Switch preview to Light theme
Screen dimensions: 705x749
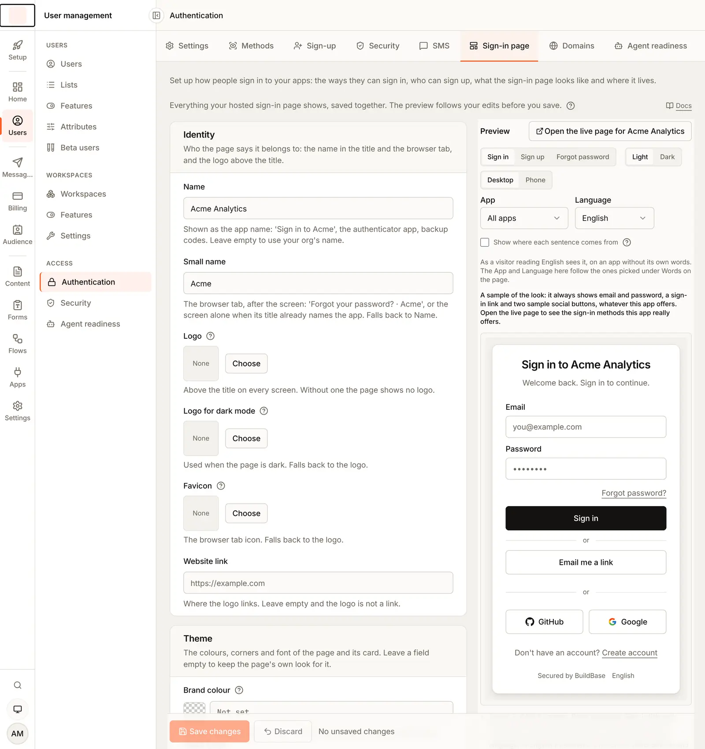[x=640, y=157]
